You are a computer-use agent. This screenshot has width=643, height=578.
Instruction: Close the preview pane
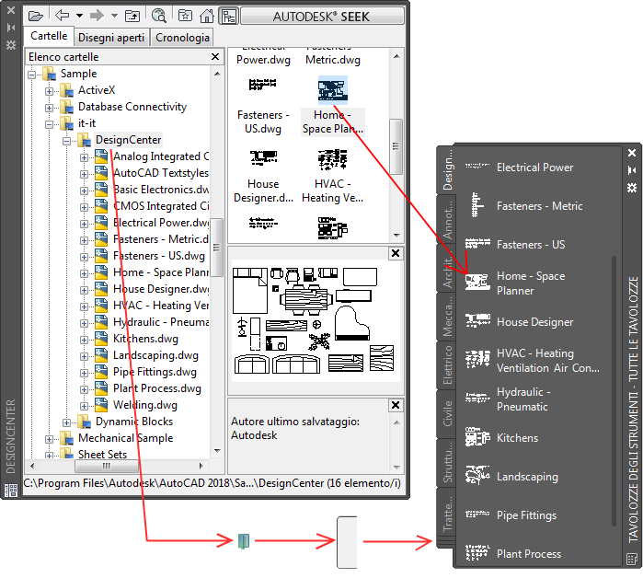tap(396, 253)
